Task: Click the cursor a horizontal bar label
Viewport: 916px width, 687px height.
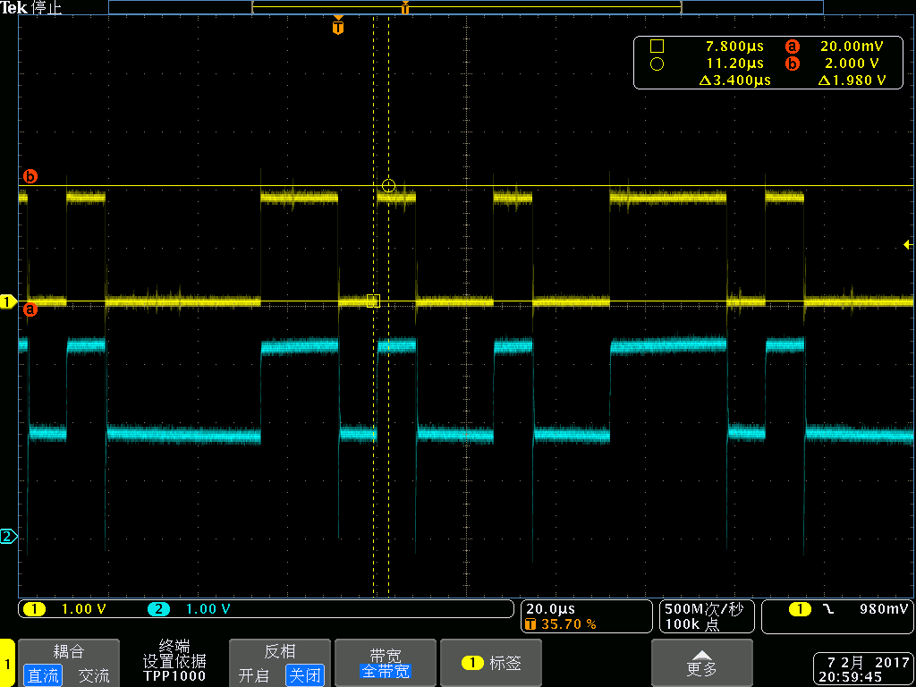Action: [x=30, y=310]
